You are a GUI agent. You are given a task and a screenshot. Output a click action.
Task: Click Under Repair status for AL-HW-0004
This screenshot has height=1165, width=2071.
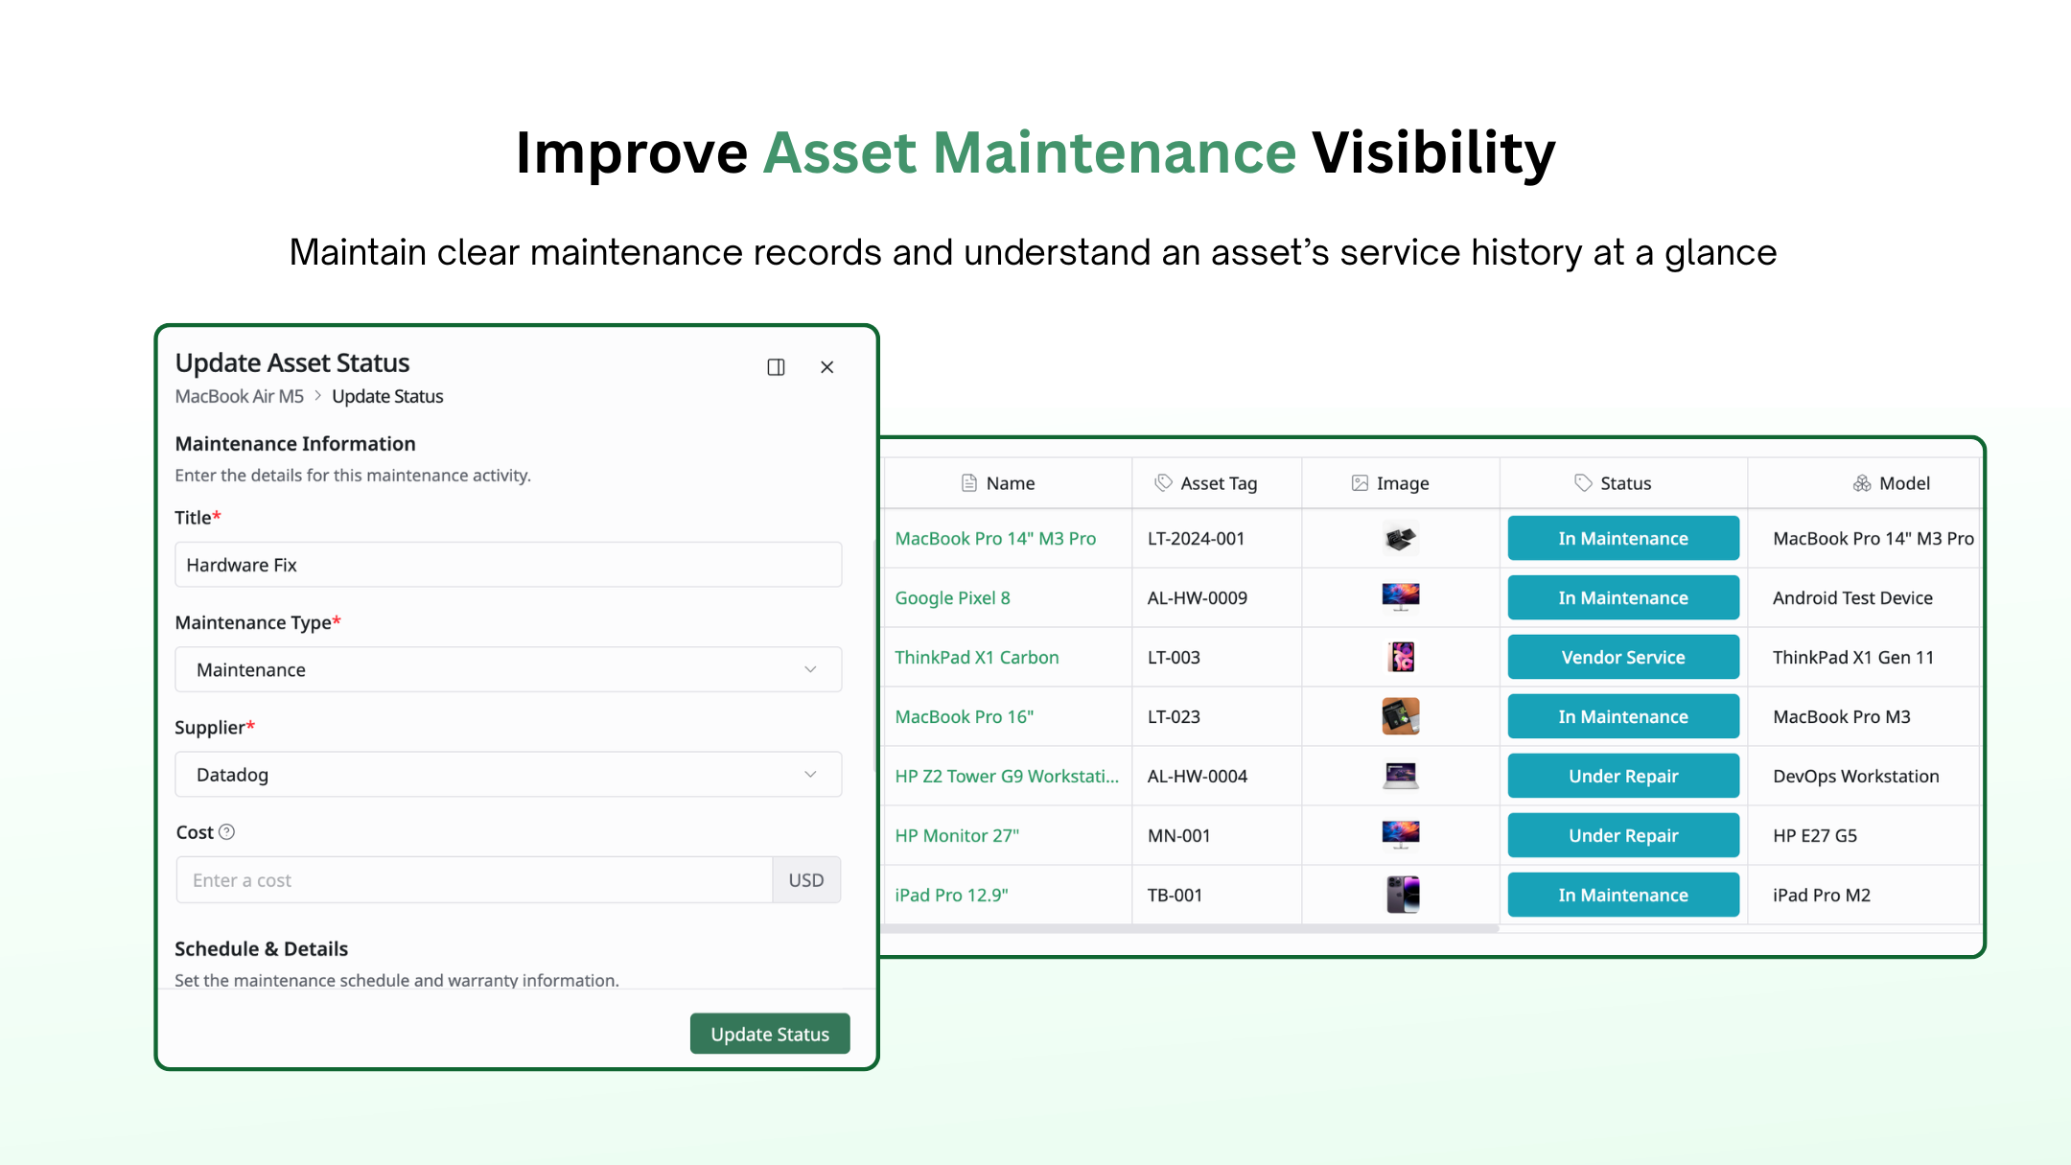(1623, 776)
